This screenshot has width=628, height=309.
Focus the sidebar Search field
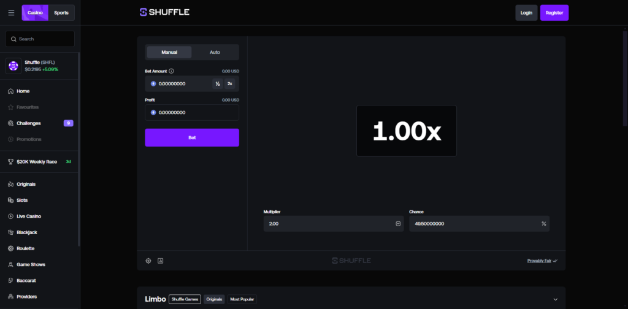coord(40,39)
